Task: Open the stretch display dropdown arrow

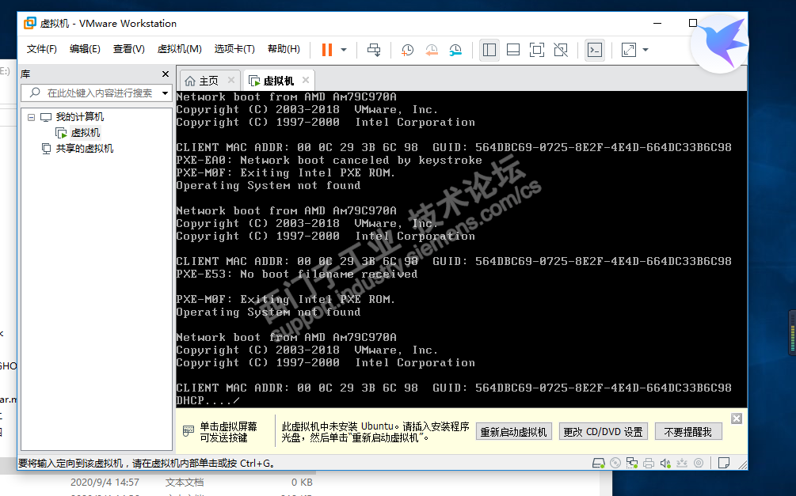Action: (x=646, y=50)
